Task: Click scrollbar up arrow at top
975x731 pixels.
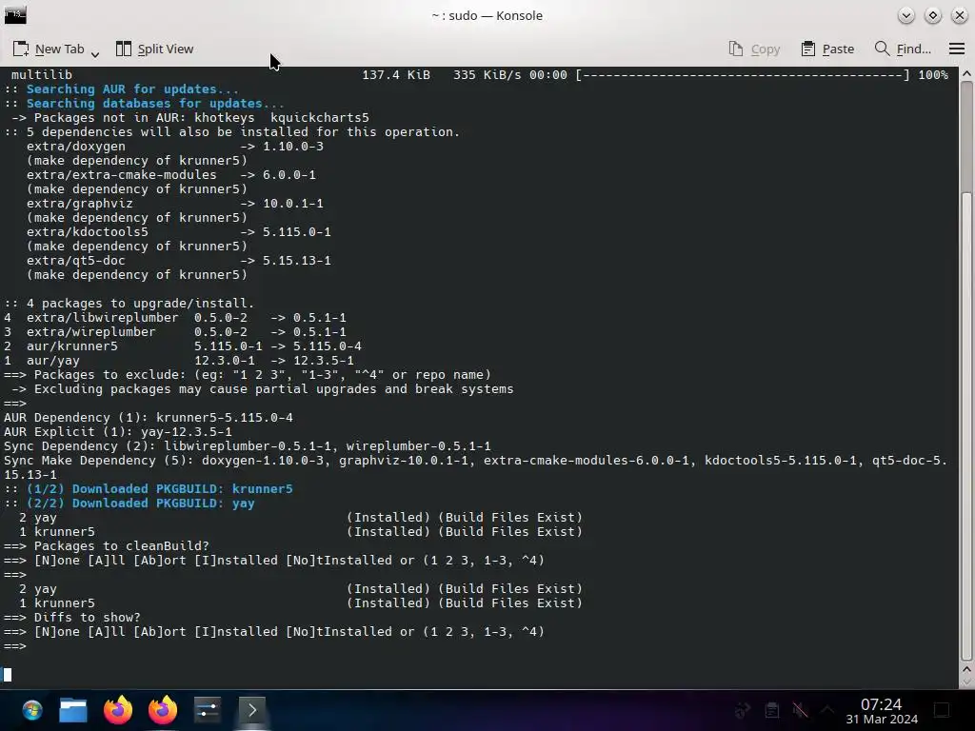Action: point(966,74)
